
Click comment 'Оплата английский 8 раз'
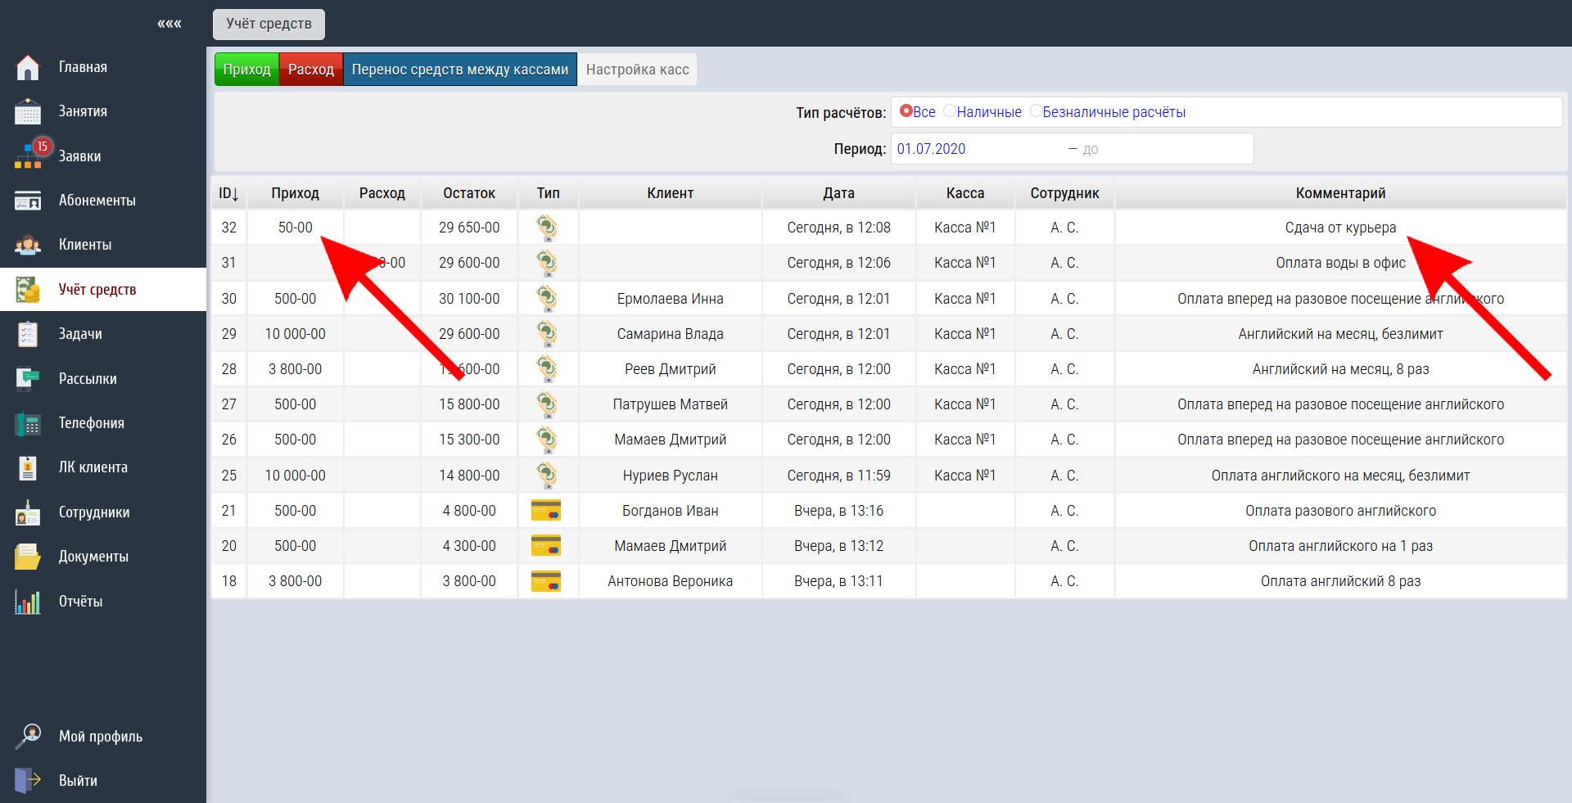pyautogui.click(x=1340, y=581)
